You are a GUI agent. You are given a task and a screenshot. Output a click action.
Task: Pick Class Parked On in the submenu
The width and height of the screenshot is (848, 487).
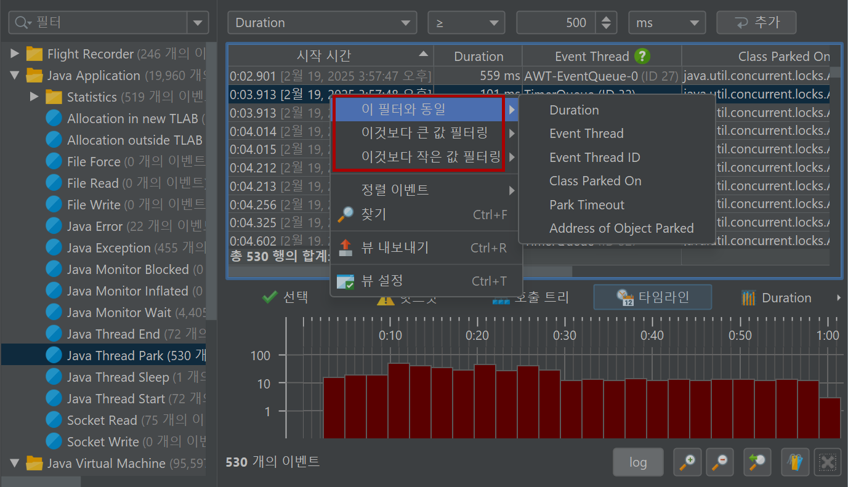(617, 181)
